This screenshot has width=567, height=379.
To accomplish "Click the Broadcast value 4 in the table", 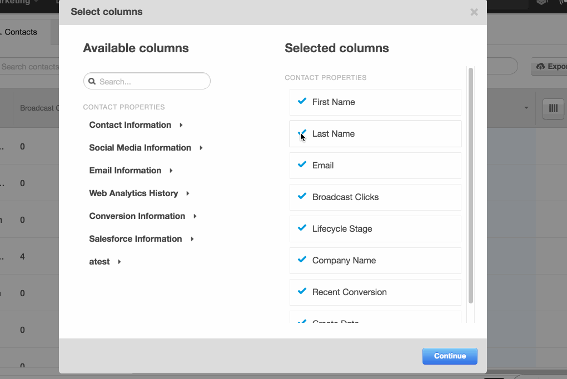I will [22, 257].
